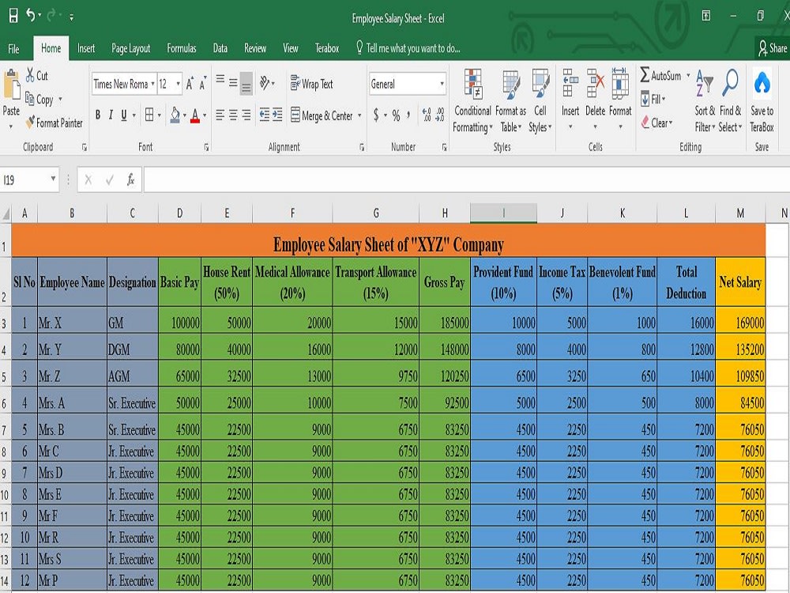The height and width of the screenshot is (593, 790).
Task: Expand Font Color dropdown arrow
Action: (205, 115)
